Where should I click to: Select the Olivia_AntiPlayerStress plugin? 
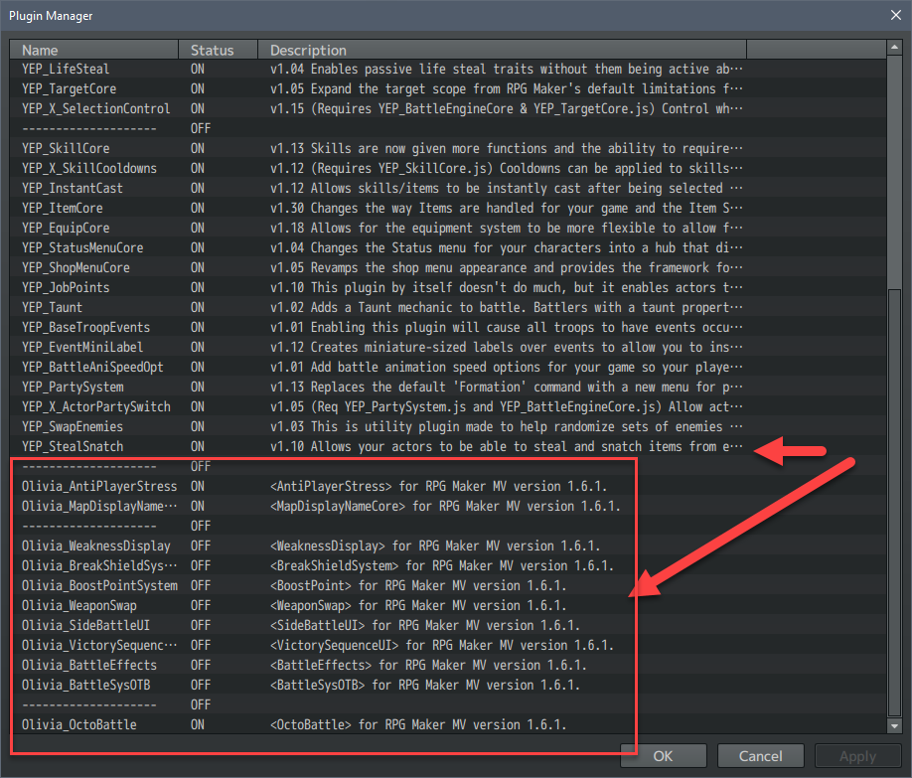click(448, 486)
